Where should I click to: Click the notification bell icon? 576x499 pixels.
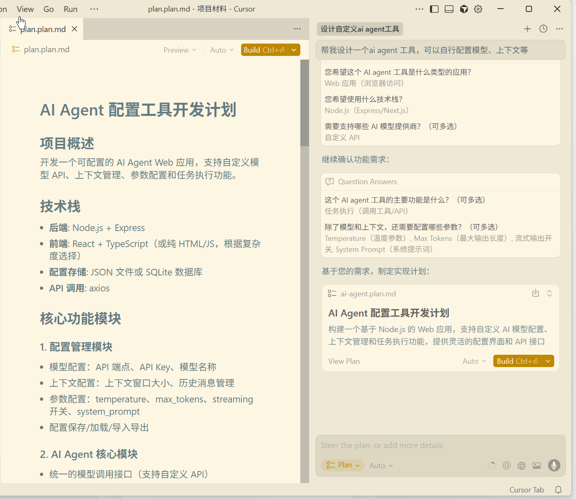point(558,490)
